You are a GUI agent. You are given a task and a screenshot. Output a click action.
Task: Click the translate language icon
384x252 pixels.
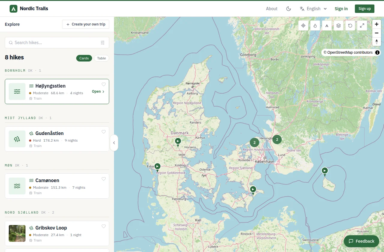pos(302,9)
